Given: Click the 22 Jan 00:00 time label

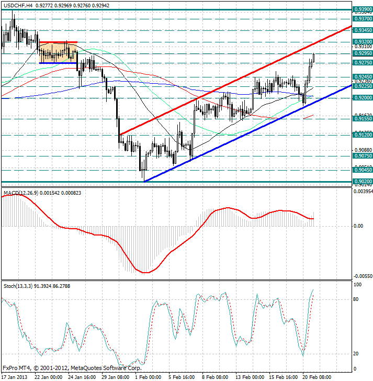Looking at the screenshot, I should [x=49, y=377].
